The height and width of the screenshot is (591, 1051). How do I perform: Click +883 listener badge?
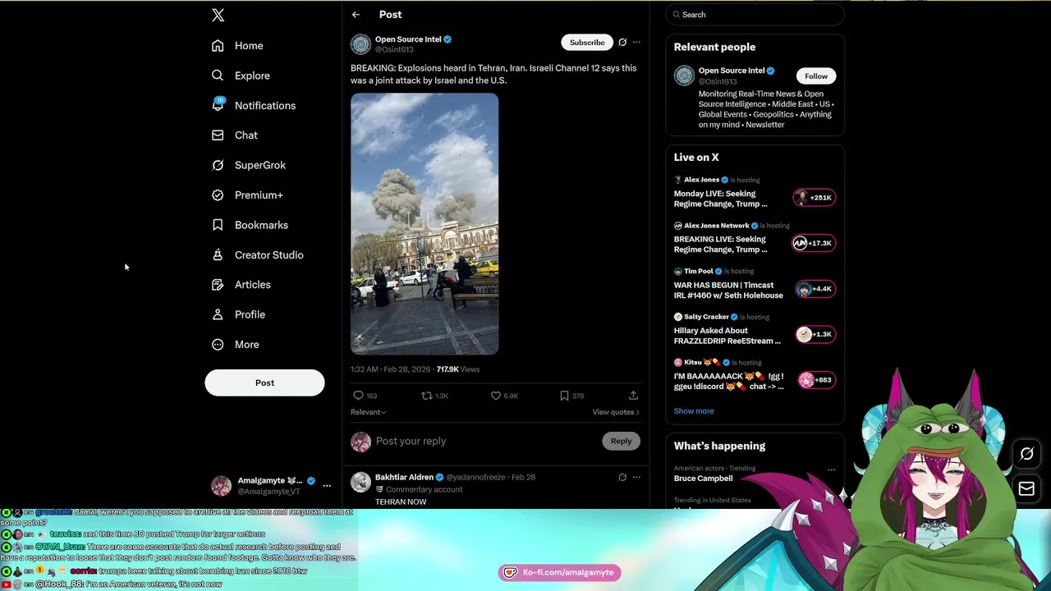coord(816,379)
